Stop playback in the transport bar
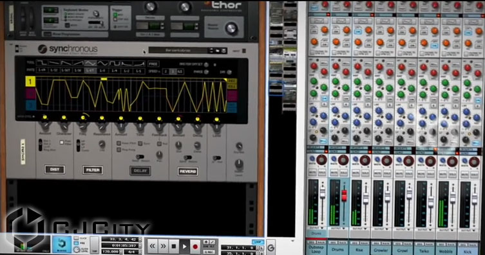Image resolution: width=485 pixels, height=255 pixels. tap(173, 247)
